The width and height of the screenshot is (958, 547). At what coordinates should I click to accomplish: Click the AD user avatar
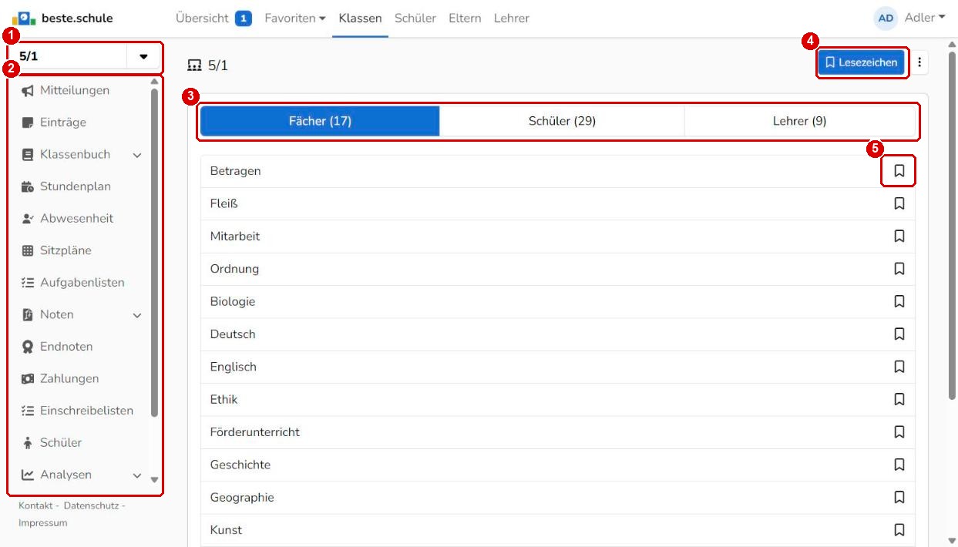click(x=885, y=18)
